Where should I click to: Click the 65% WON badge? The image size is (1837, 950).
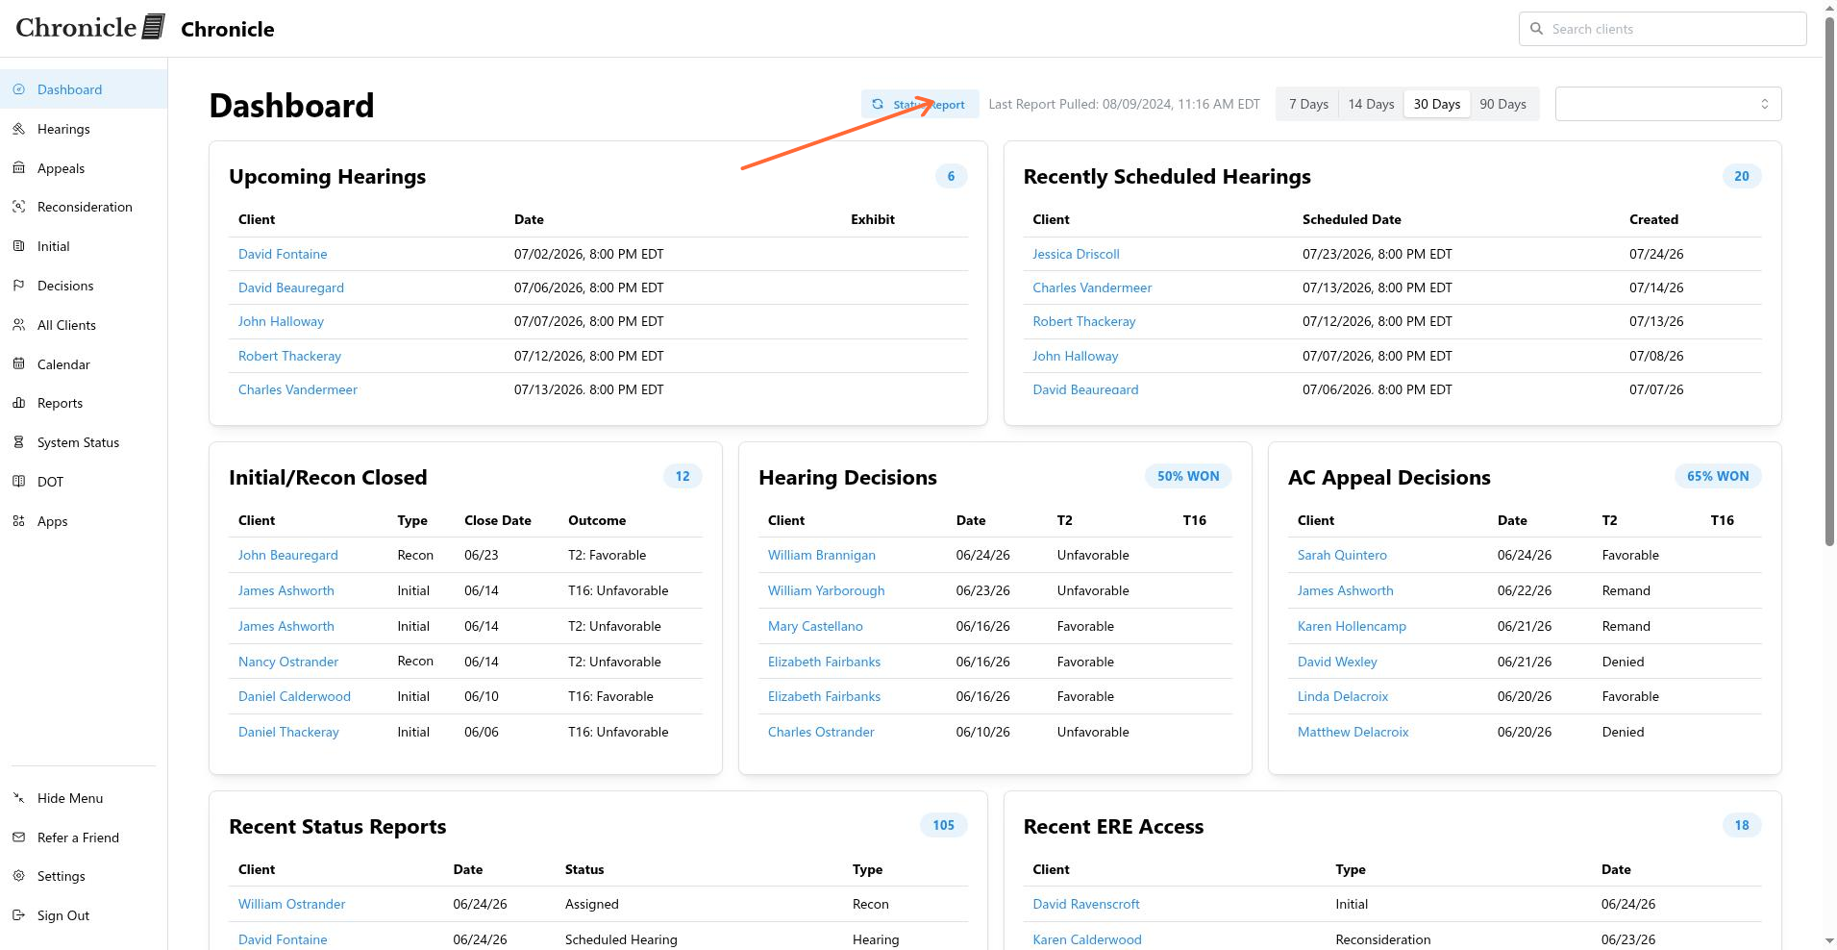click(1718, 476)
